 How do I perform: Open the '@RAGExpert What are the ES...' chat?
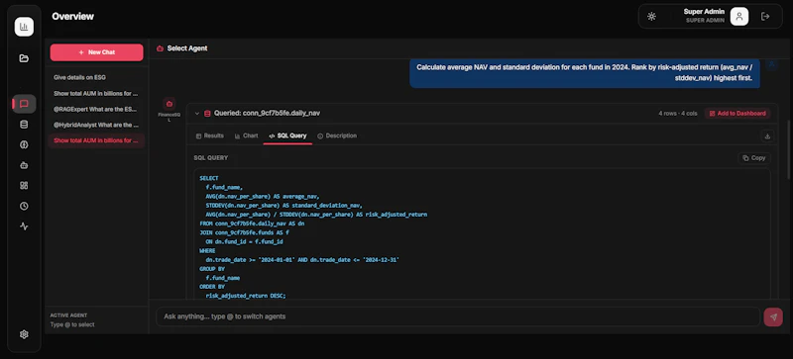(96, 109)
